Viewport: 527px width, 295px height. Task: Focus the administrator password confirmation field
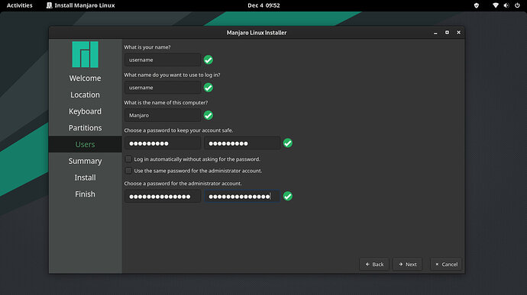(242, 196)
